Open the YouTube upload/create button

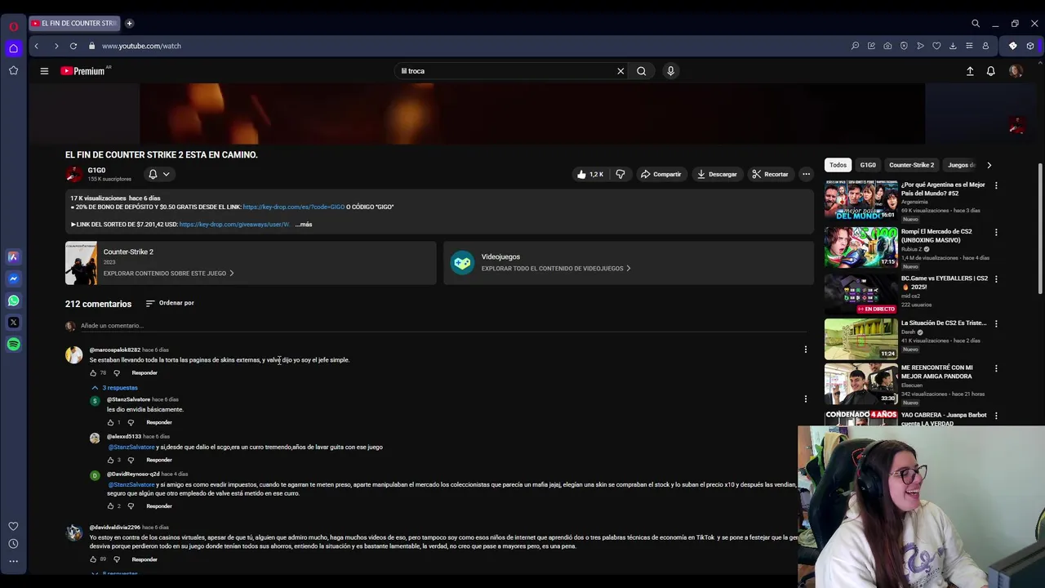[x=970, y=71]
